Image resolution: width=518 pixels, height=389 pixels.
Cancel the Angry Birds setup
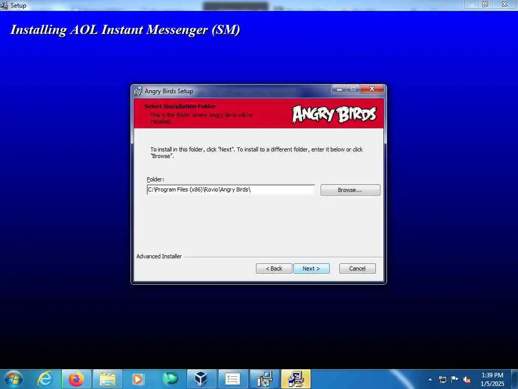click(x=358, y=268)
